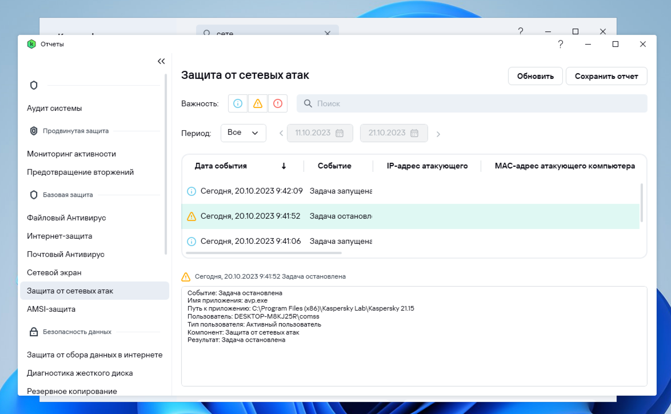Open Предотвращение вторжений report

click(x=81, y=172)
